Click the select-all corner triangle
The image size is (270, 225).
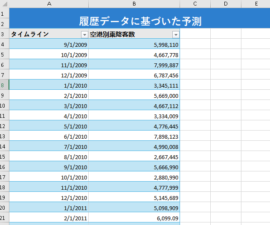point(5,4)
